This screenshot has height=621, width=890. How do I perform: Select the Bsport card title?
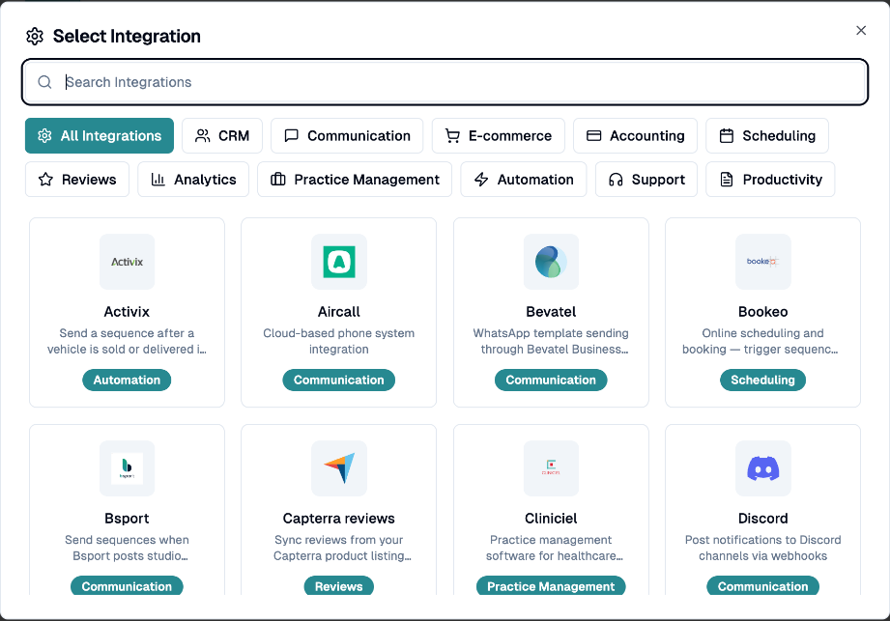(x=127, y=519)
